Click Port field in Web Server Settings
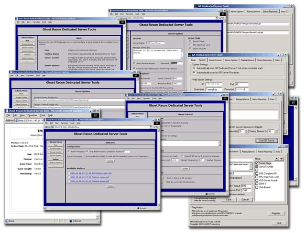The image size is (306, 233). click(241, 84)
